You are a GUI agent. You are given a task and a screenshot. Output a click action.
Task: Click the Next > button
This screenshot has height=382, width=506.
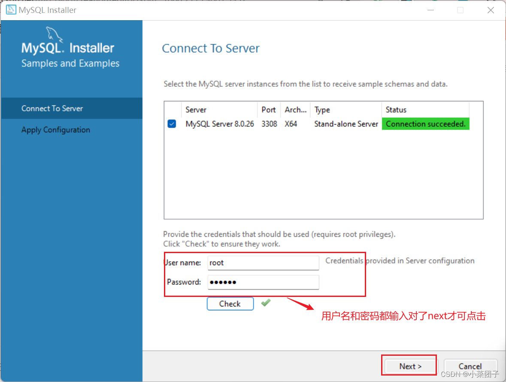[x=410, y=366]
